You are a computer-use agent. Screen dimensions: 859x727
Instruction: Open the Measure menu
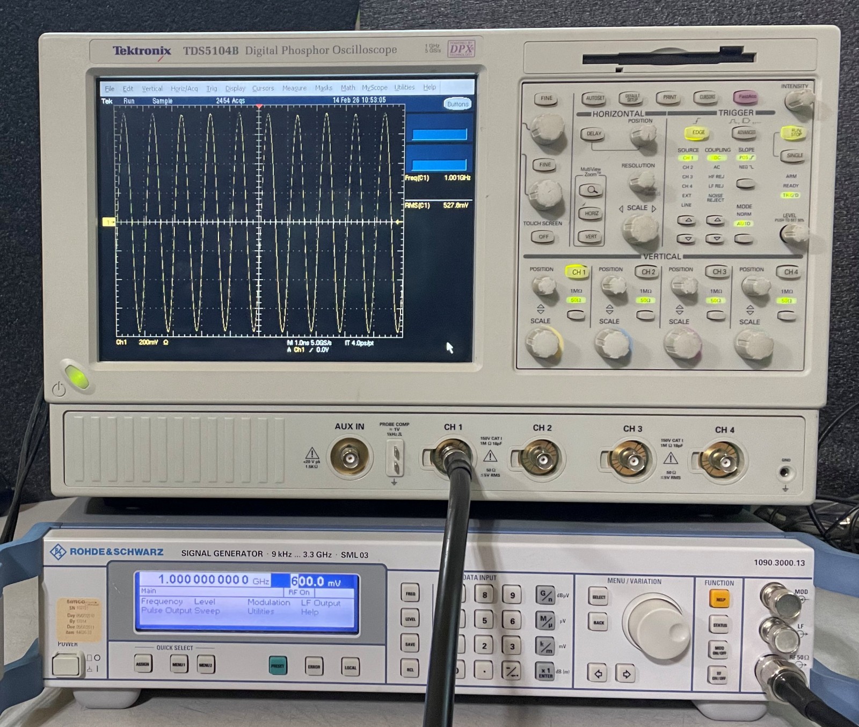coord(294,88)
